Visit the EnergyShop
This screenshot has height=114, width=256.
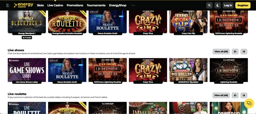pos(118,5)
